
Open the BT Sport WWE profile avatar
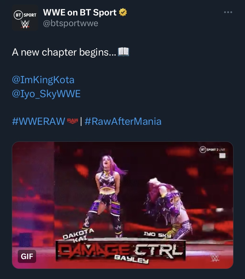pos(25,18)
